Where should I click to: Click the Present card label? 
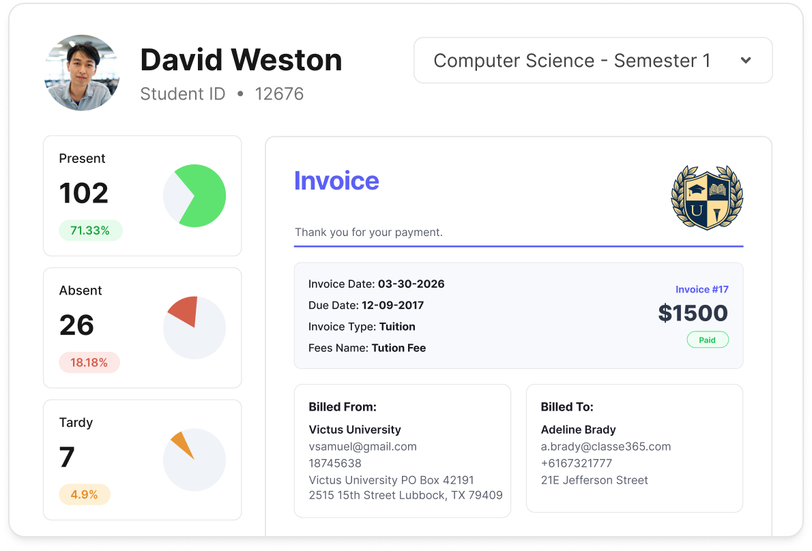click(x=82, y=158)
